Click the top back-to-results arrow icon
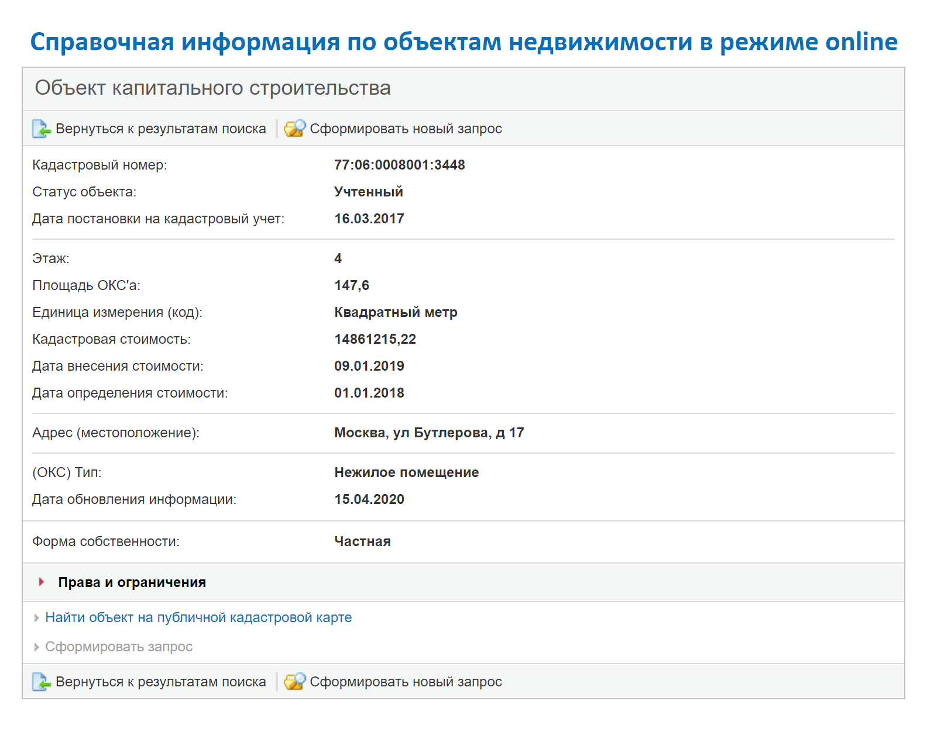 [42, 129]
